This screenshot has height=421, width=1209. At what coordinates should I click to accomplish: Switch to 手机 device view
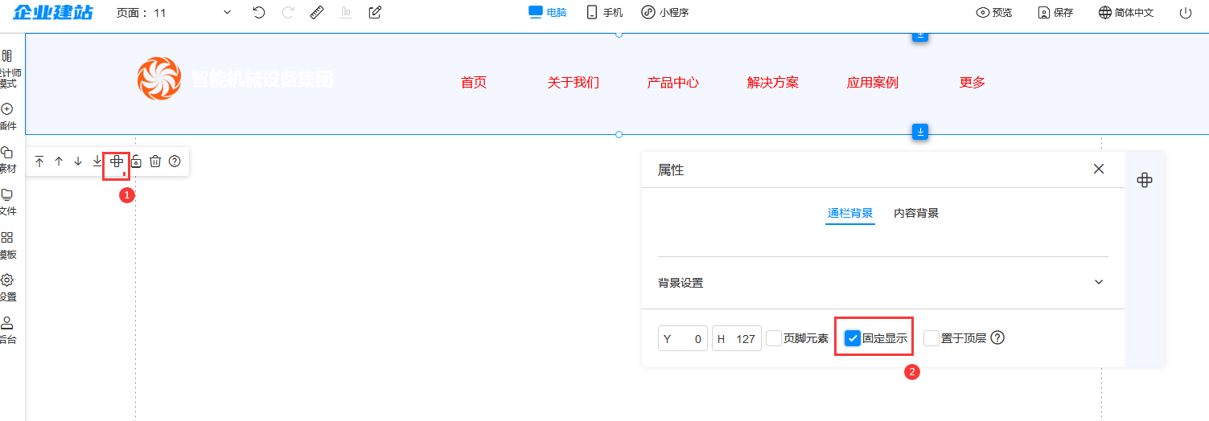605,12
